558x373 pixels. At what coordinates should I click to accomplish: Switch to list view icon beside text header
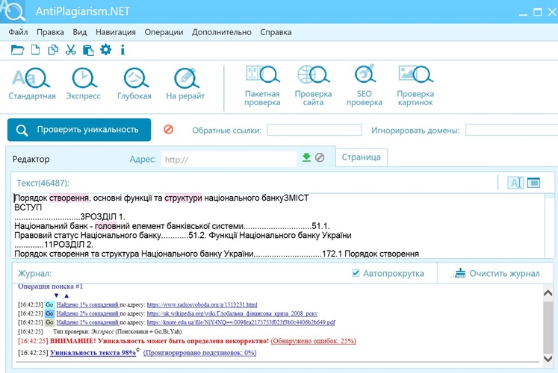tap(533, 183)
